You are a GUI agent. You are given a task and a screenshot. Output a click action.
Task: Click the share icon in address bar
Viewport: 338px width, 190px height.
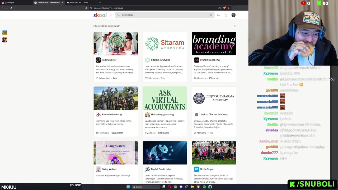click(219, 8)
